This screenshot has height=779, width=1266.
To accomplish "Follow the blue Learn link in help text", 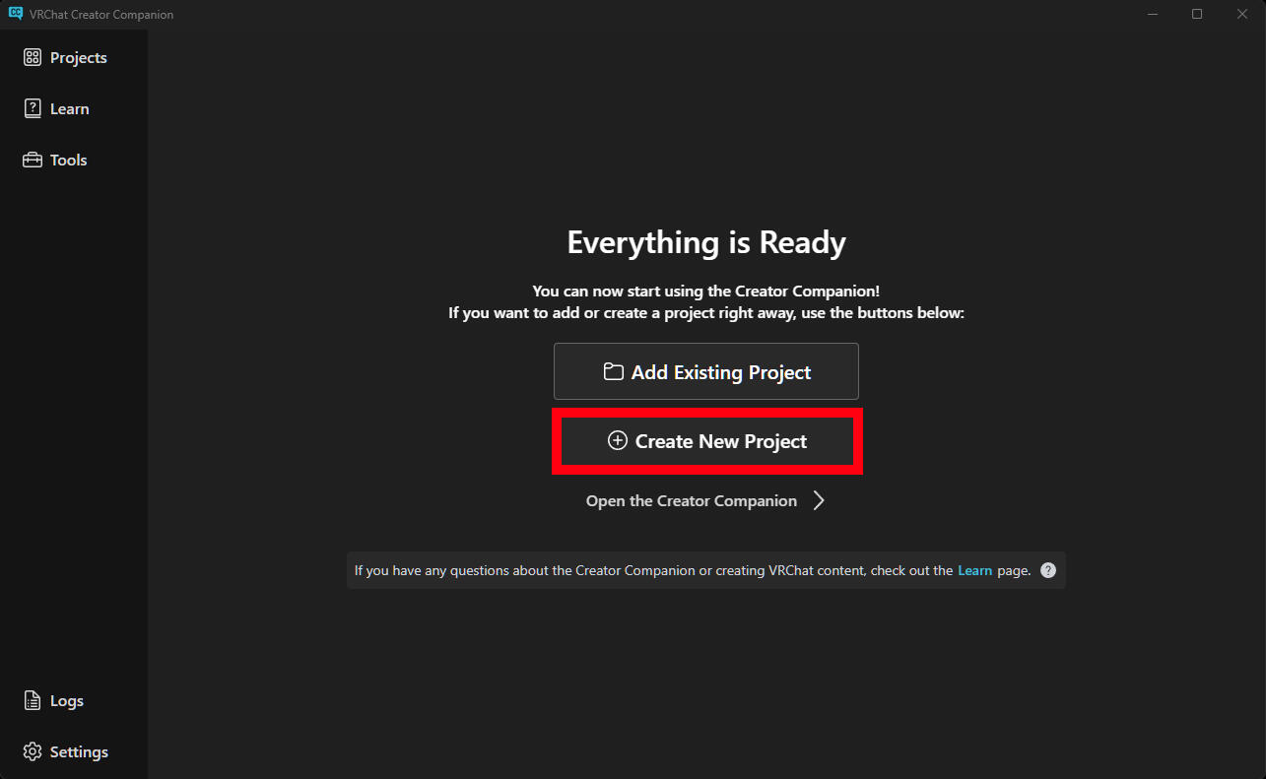I will (974, 570).
